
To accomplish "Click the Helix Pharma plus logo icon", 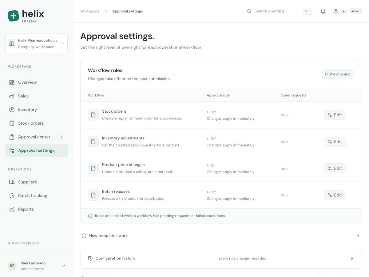I will (x=13, y=16).
